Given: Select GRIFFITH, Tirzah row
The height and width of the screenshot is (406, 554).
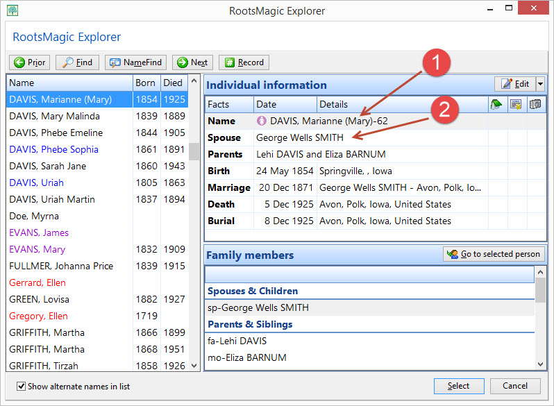Looking at the screenshot, I should pos(97,365).
